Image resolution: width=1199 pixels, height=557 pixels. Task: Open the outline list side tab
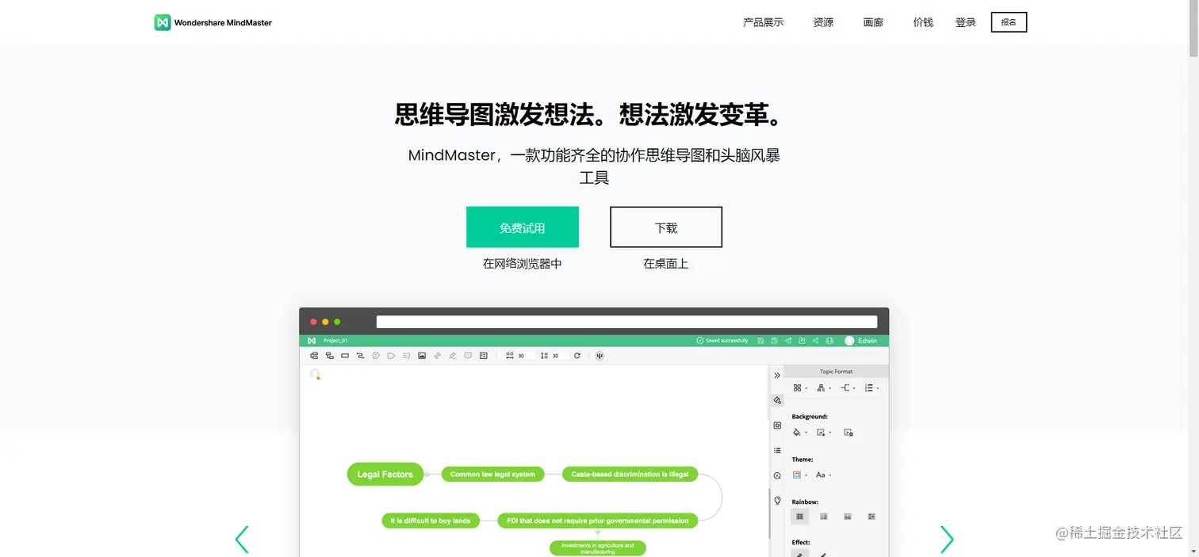click(777, 450)
